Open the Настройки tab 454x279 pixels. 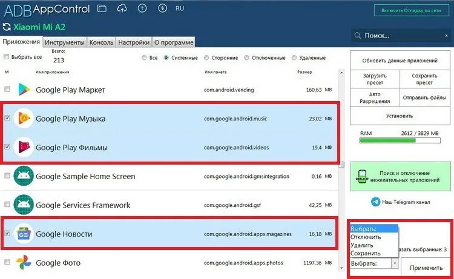coord(134,42)
